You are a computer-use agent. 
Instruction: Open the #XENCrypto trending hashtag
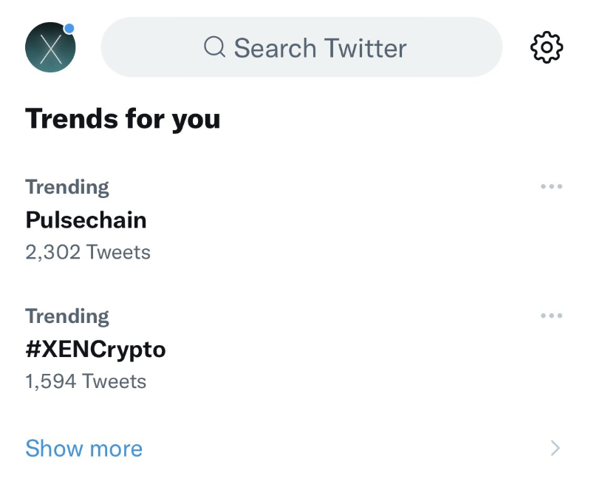click(x=95, y=350)
